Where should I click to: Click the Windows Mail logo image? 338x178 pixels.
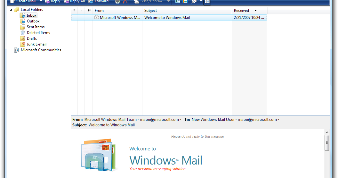99,155
